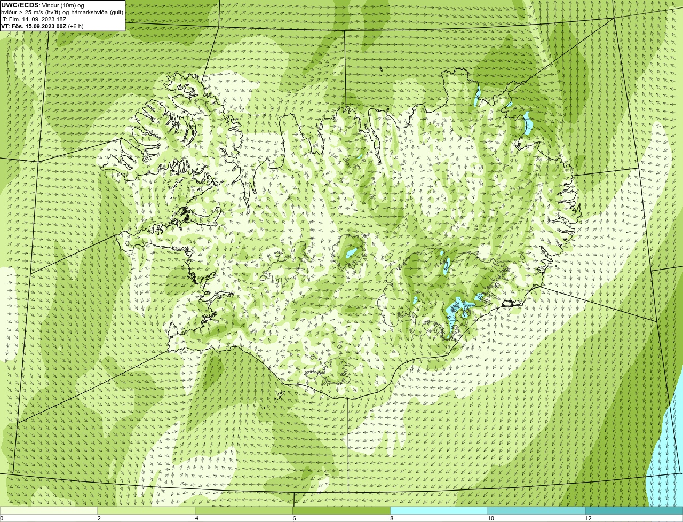Click the 2–4 m/s light green band

146,511
